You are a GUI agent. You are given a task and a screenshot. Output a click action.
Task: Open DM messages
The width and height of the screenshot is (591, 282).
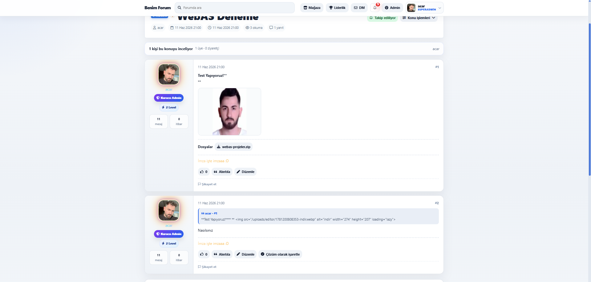point(359,8)
